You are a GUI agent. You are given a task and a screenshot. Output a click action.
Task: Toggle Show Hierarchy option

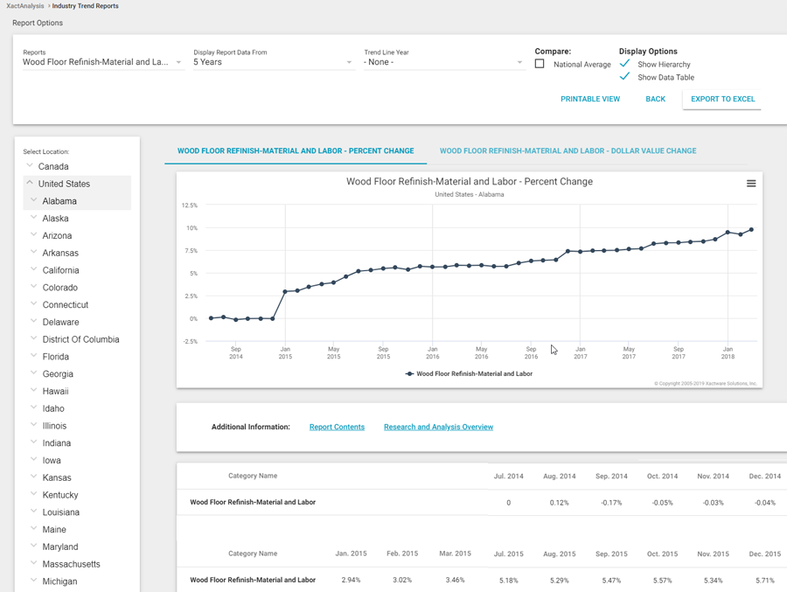[624, 64]
